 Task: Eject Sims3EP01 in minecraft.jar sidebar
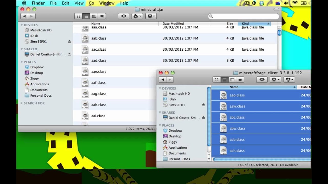tap(69, 41)
